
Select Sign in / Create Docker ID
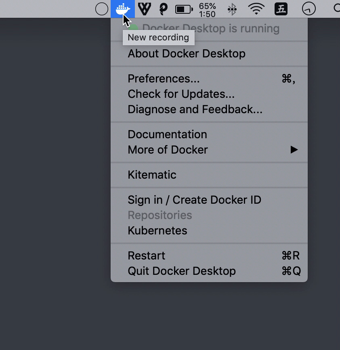point(209,200)
